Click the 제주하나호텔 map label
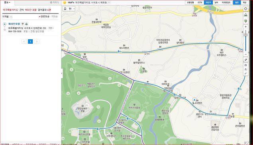This screenshot has width=253, height=145. pos(84,134)
